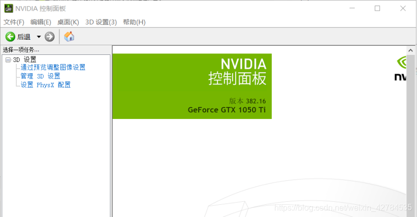Open 设置 PhysX 配置 link

tap(46, 85)
